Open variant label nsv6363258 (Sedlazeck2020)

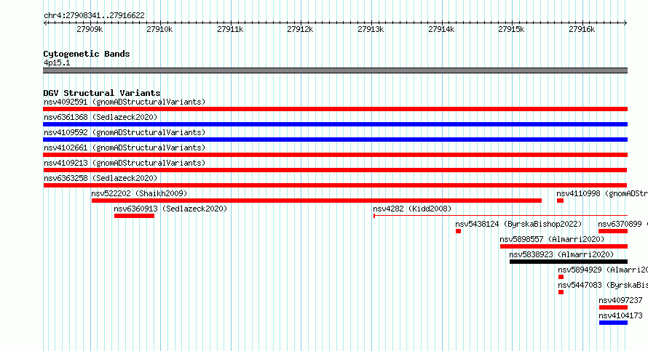pyautogui.click(x=100, y=178)
